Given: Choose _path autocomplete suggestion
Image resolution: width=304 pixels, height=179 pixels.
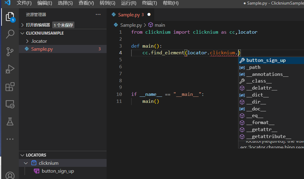Looking at the screenshot, I should point(271,67).
